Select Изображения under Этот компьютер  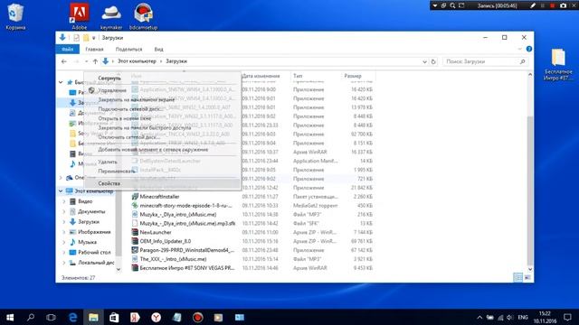point(94,232)
